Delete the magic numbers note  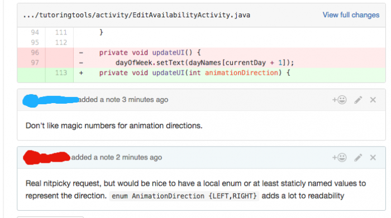[373, 100]
